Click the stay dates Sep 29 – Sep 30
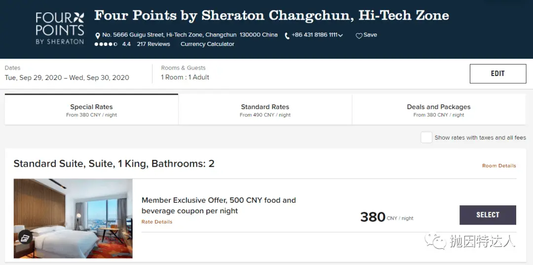 tap(67, 77)
